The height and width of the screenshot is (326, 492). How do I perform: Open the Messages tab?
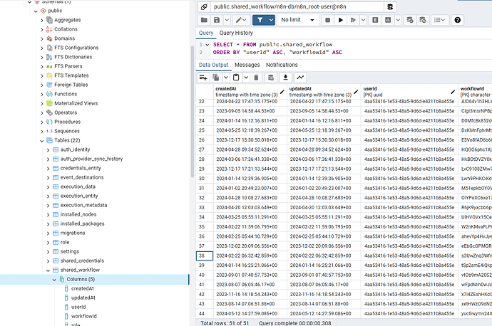(x=247, y=65)
